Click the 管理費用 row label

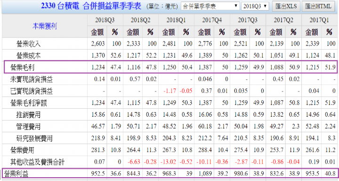28,127
